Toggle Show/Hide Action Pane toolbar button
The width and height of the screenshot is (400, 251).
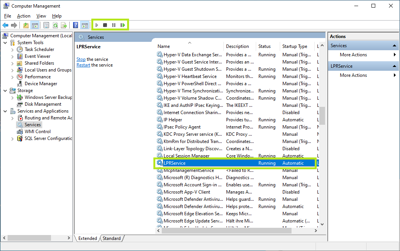[84, 25]
